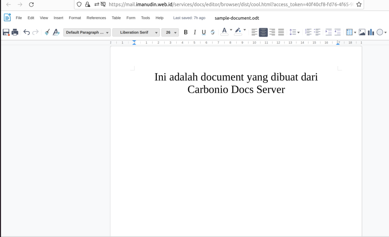Disable the active center alignment
The image size is (389, 237).
pyautogui.click(x=263, y=32)
